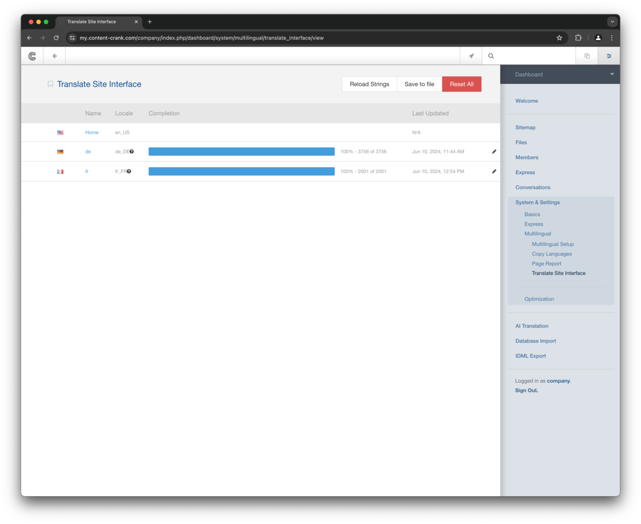Viewport: 641px width, 524px height.
Task: Click the help icon next to de_DE
Action: point(132,152)
